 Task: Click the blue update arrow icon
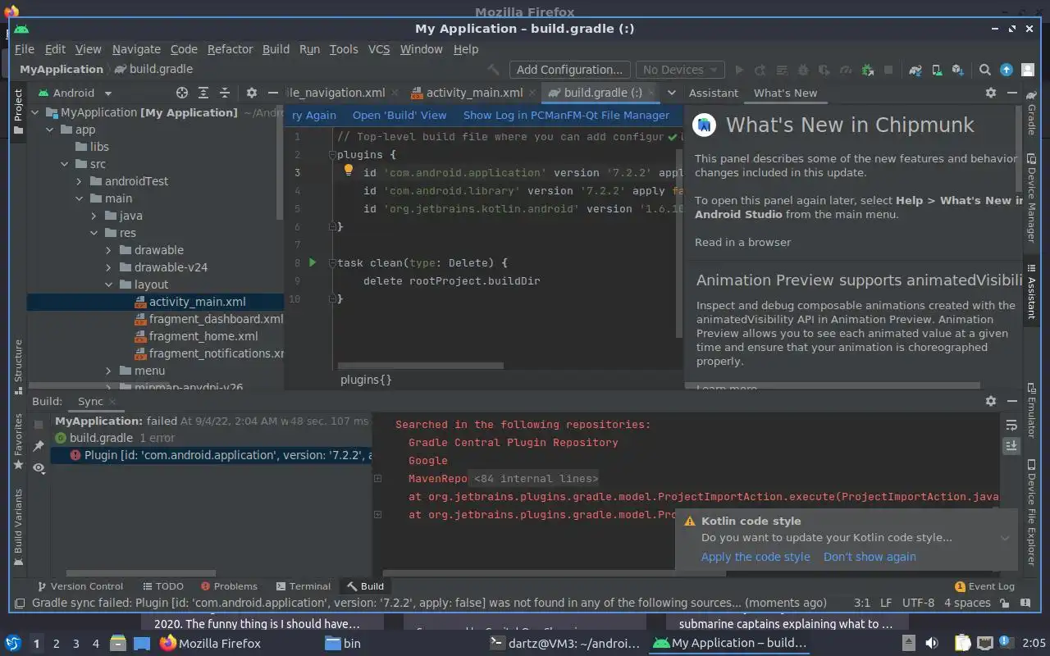click(1007, 70)
